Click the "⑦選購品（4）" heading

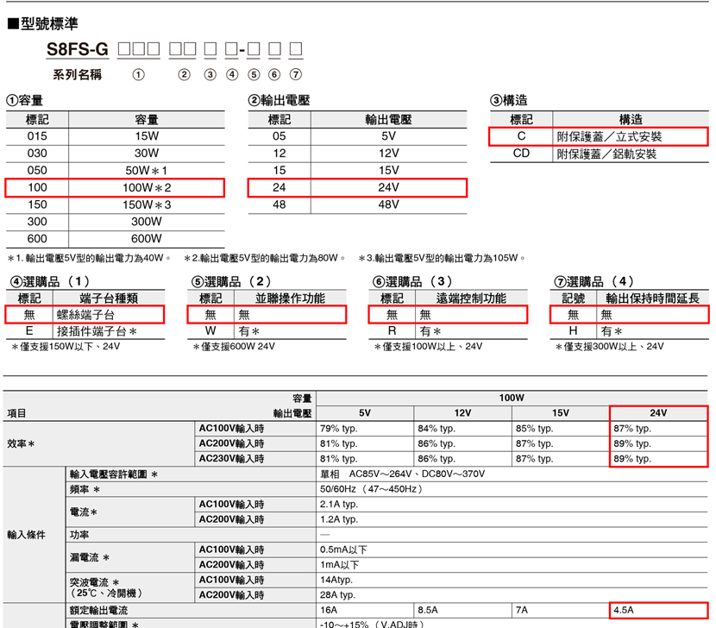pyautogui.click(x=594, y=281)
